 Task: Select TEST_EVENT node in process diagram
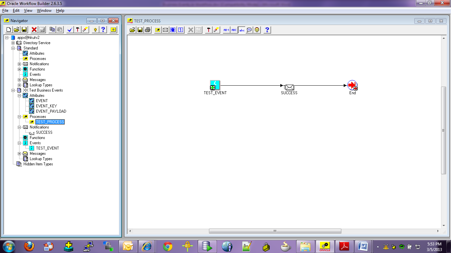click(x=215, y=85)
